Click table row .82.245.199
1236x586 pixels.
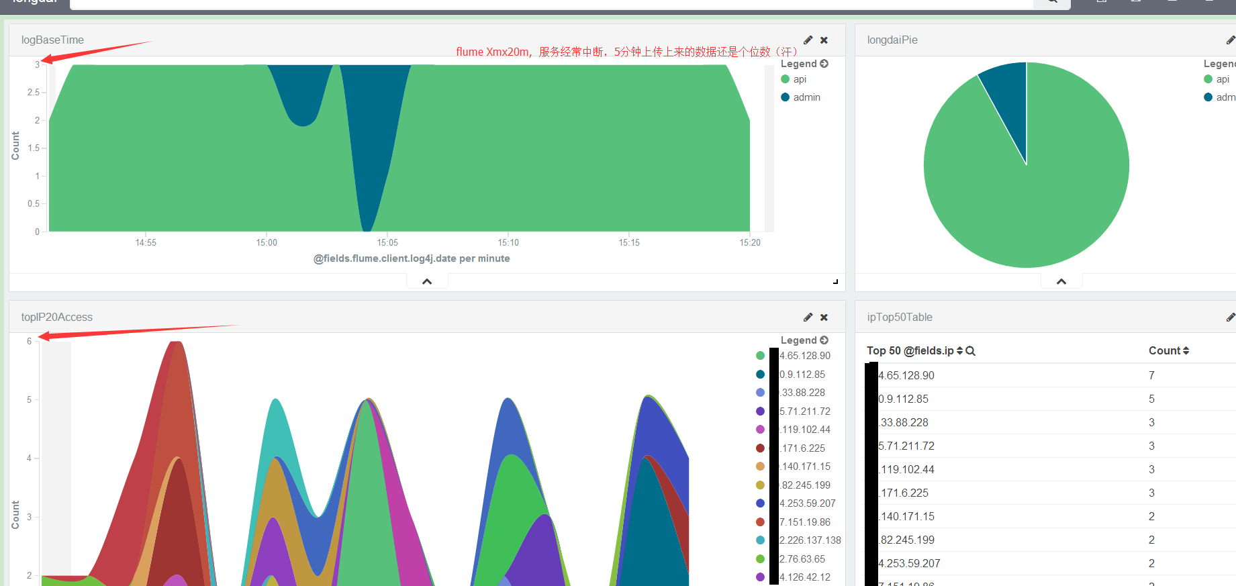(1051, 540)
